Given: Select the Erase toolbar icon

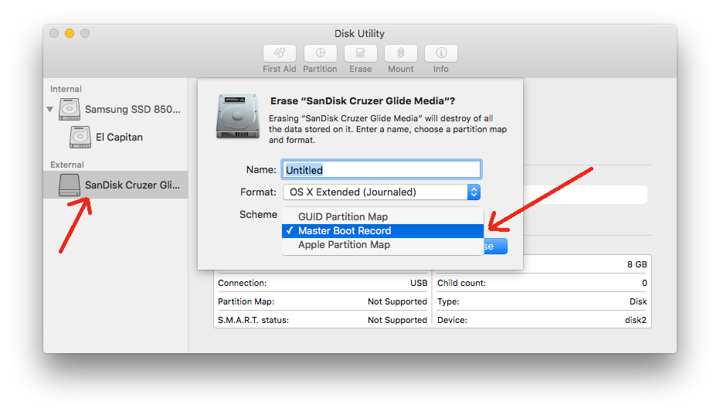Looking at the screenshot, I should point(361,53).
